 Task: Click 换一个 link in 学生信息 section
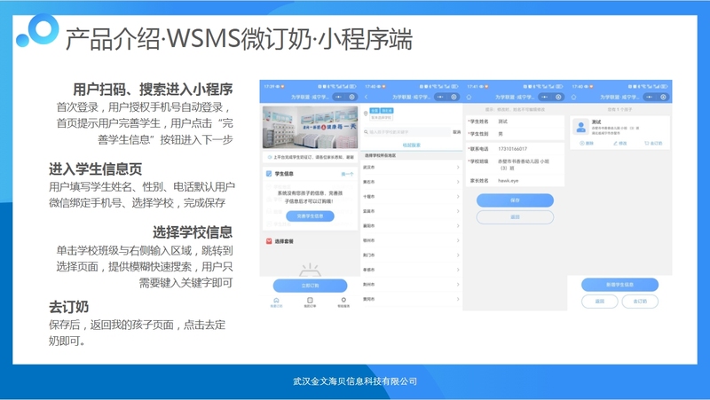347,174
